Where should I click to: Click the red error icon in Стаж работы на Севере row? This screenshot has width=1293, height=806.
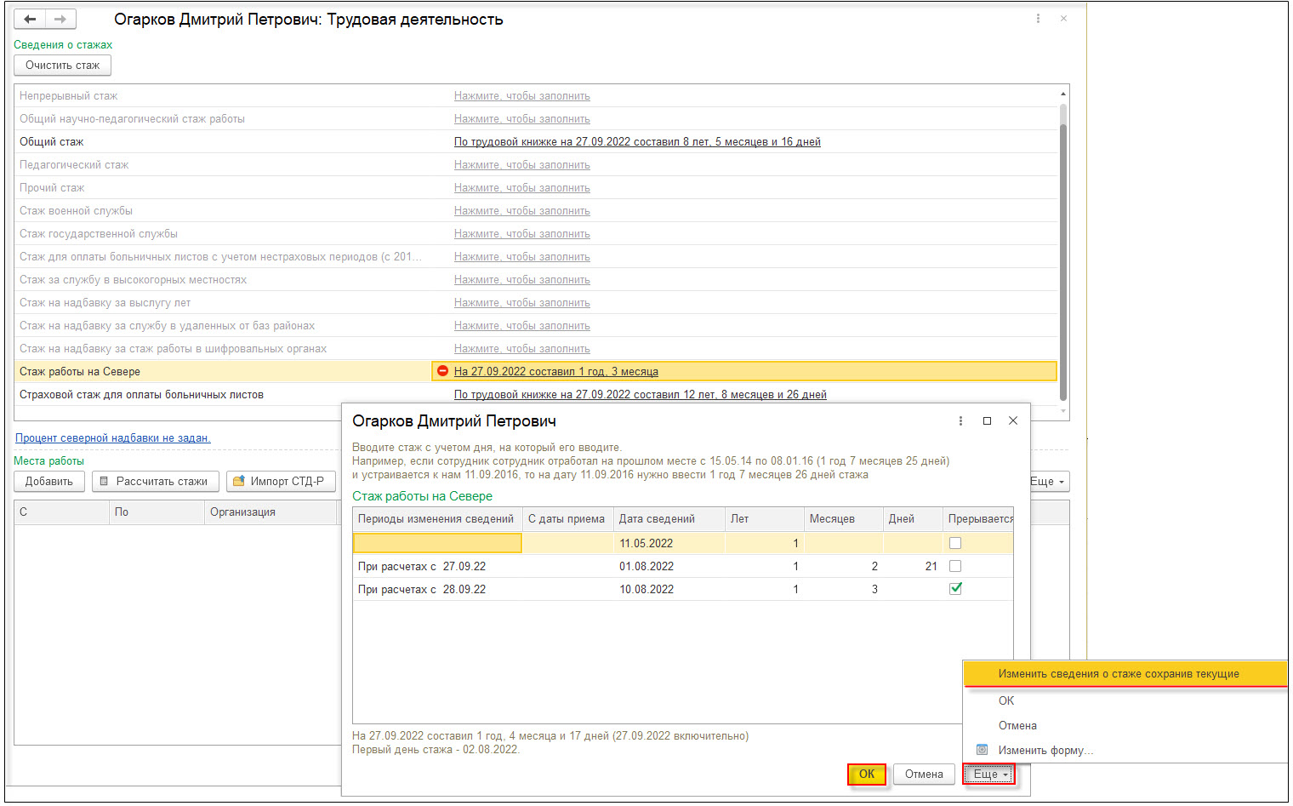(x=442, y=371)
